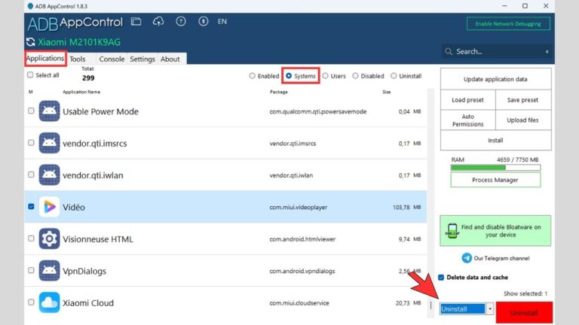The width and height of the screenshot is (579, 325).
Task: Clear the search field with x
Action: [x=547, y=52]
